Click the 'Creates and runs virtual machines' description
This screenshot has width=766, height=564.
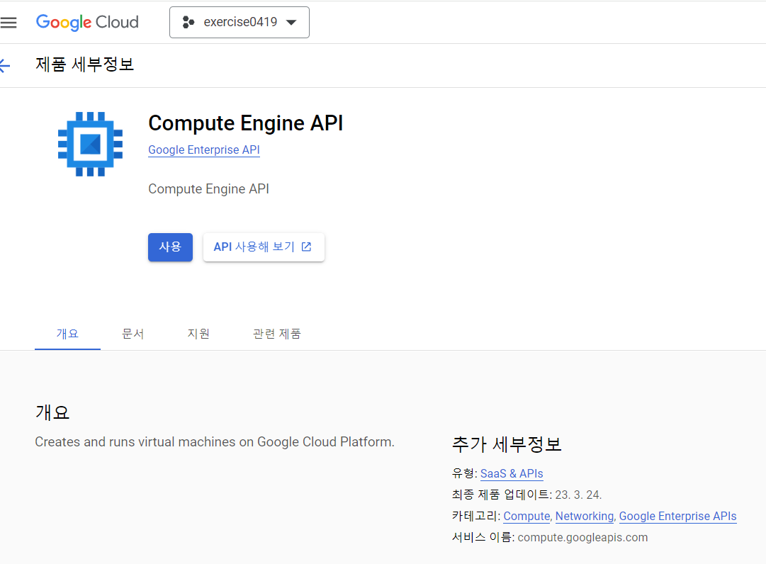215,442
